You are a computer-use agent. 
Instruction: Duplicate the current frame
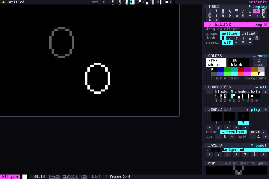click(x=218, y=128)
